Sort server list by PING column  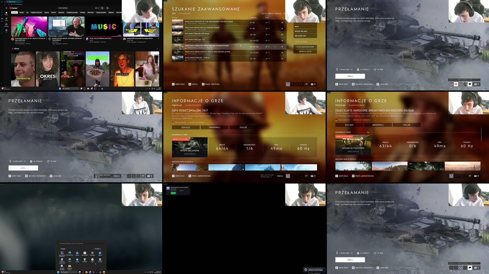click(267, 18)
